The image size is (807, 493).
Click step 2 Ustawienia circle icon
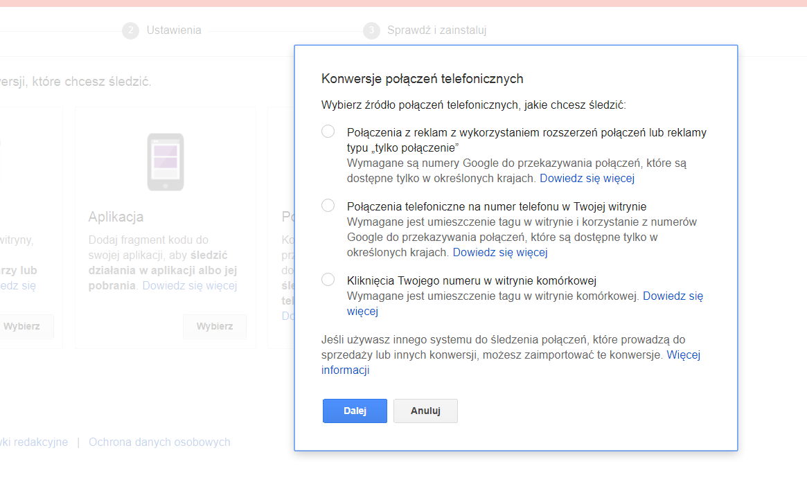click(x=130, y=30)
